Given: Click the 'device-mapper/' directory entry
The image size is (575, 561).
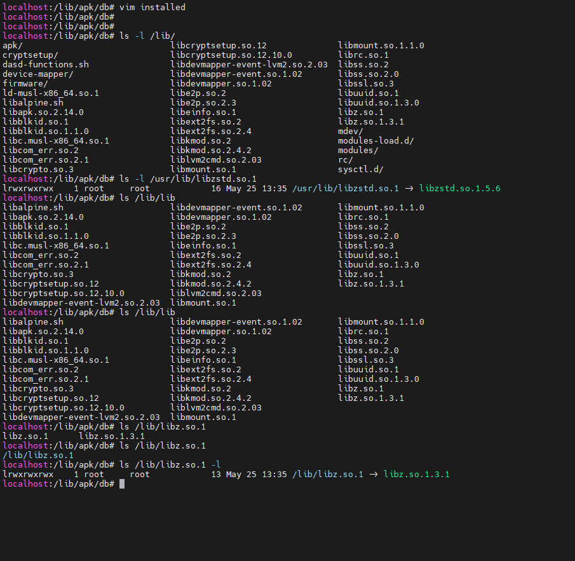Looking at the screenshot, I should tap(38, 74).
